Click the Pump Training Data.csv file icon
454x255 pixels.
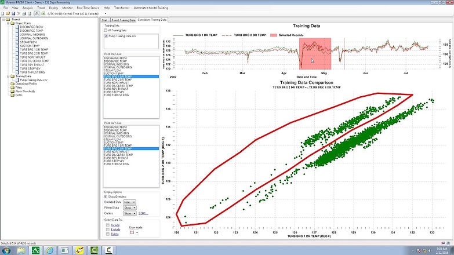(x=17, y=80)
